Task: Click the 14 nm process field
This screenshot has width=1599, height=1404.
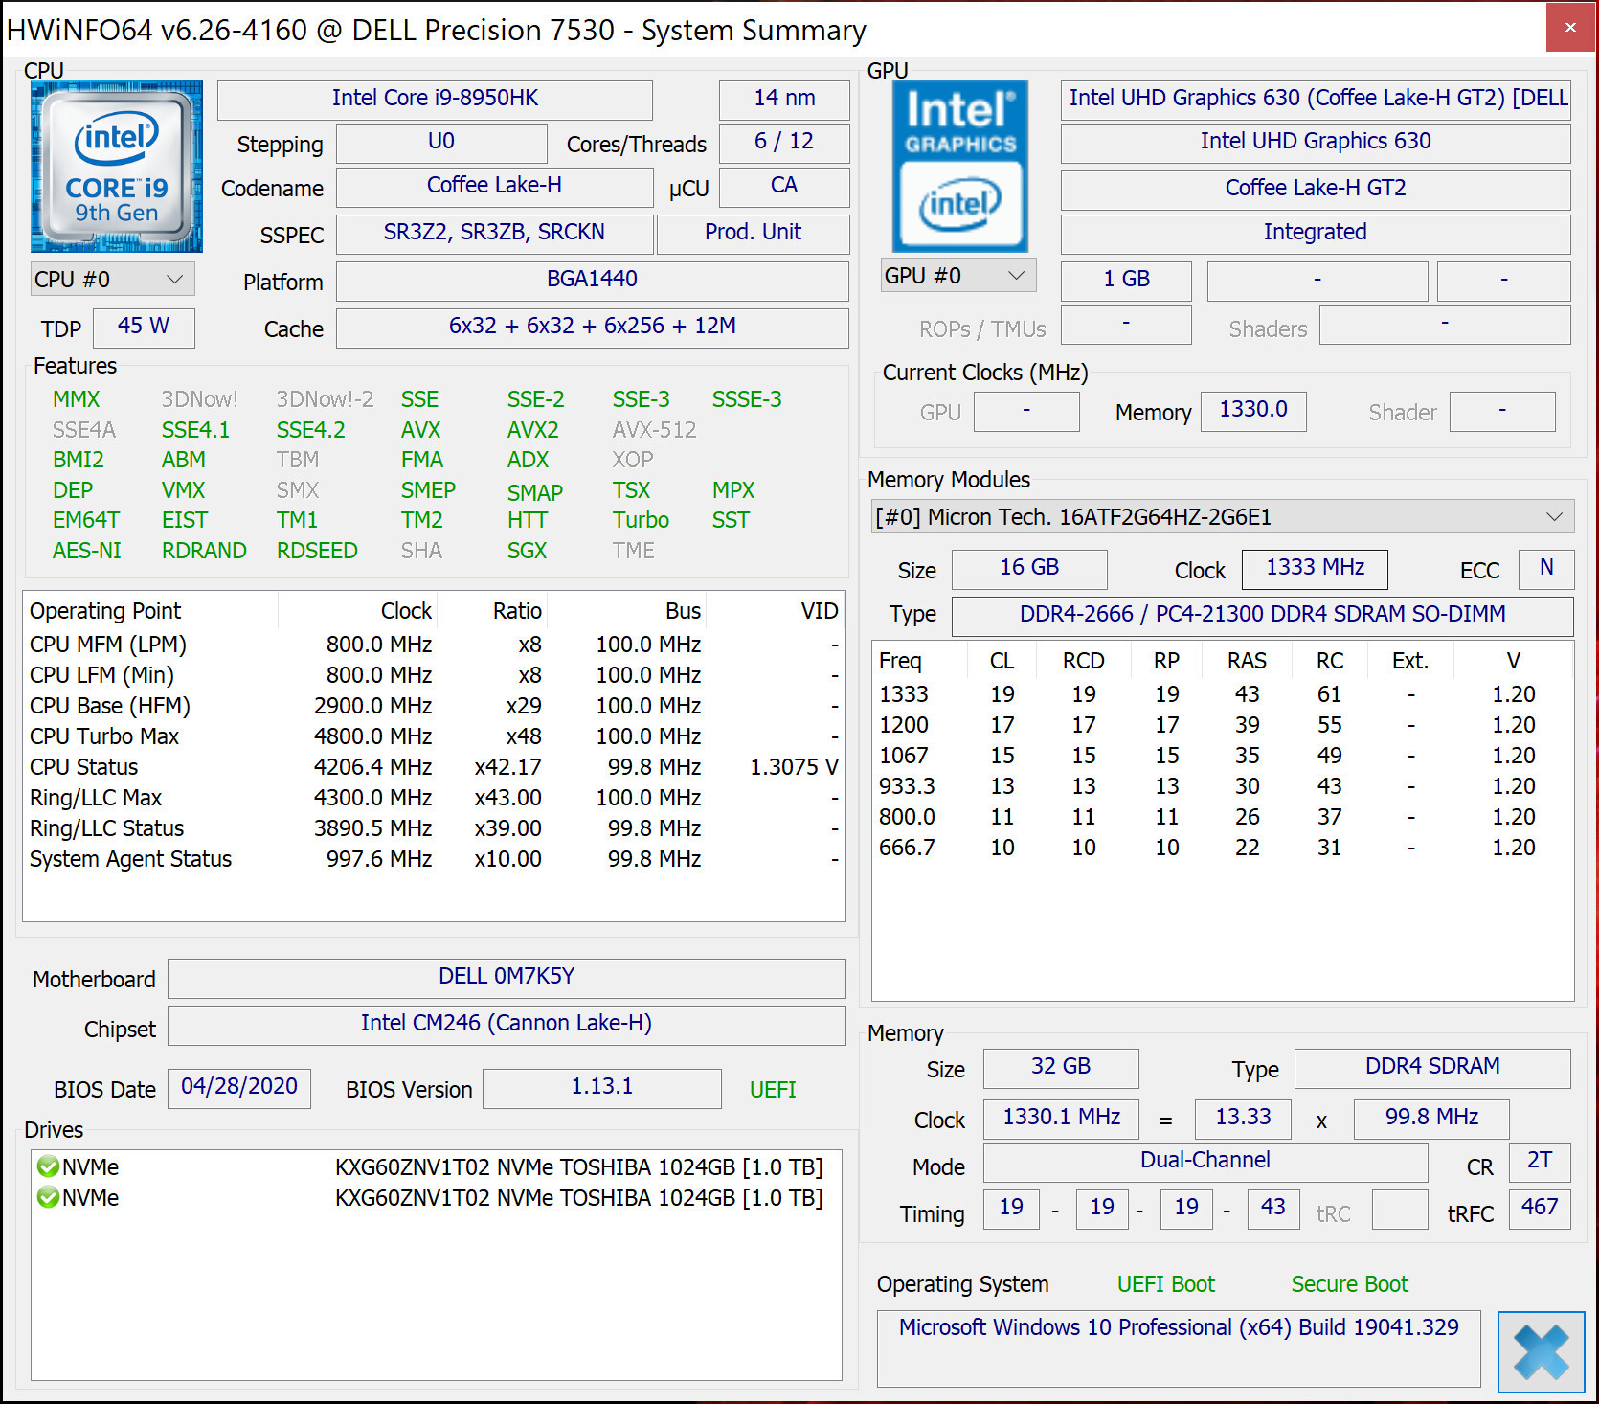Action: (x=784, y=99)
